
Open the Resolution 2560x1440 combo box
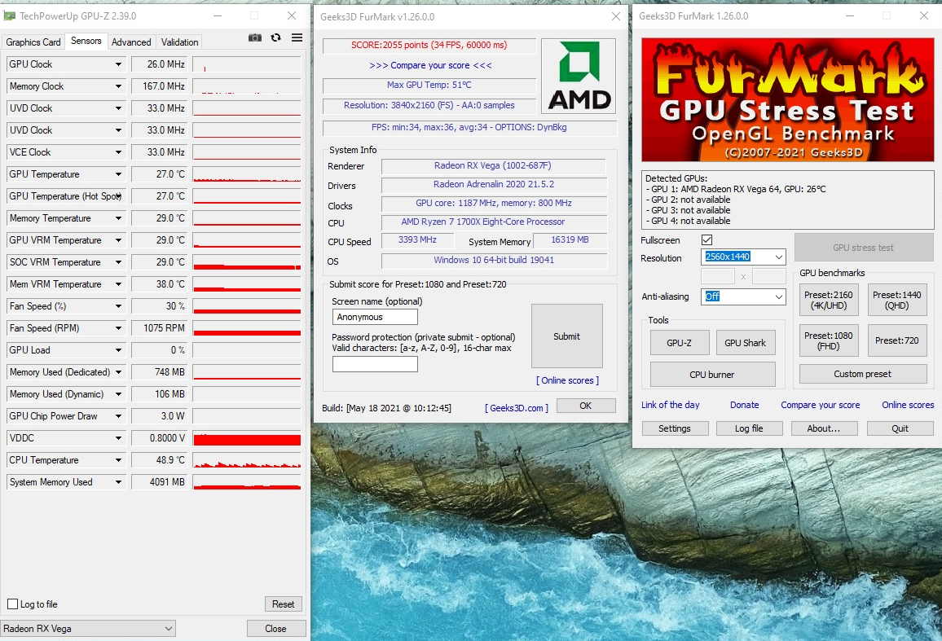[x=743, y=257]
